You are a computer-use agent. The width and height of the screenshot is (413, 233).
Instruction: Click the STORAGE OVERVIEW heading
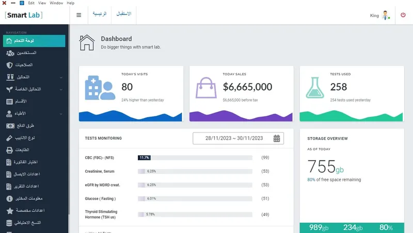click(327, 139)
